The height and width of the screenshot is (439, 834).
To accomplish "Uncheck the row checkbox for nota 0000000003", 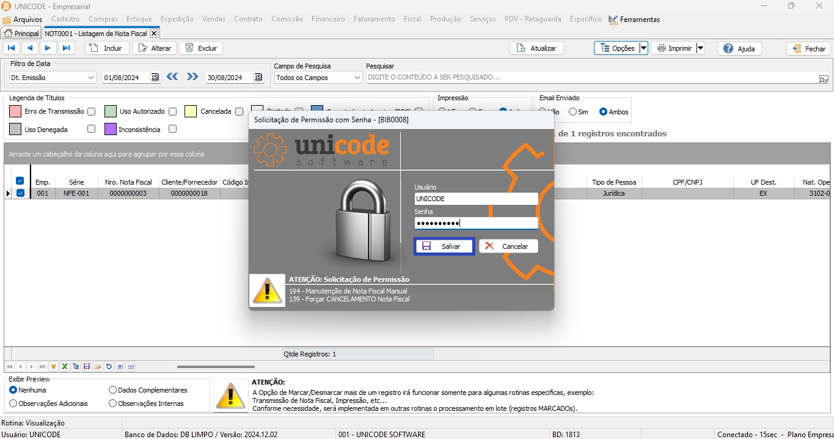I will 20,193.
